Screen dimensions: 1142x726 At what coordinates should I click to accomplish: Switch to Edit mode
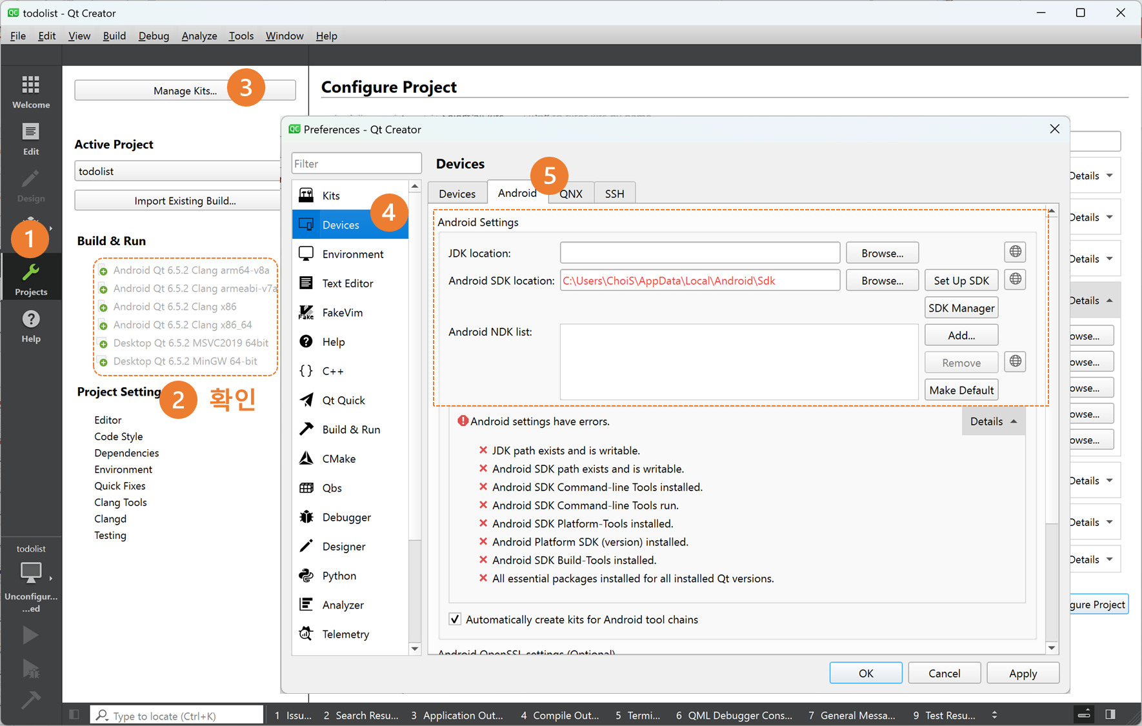pos(31,139)
